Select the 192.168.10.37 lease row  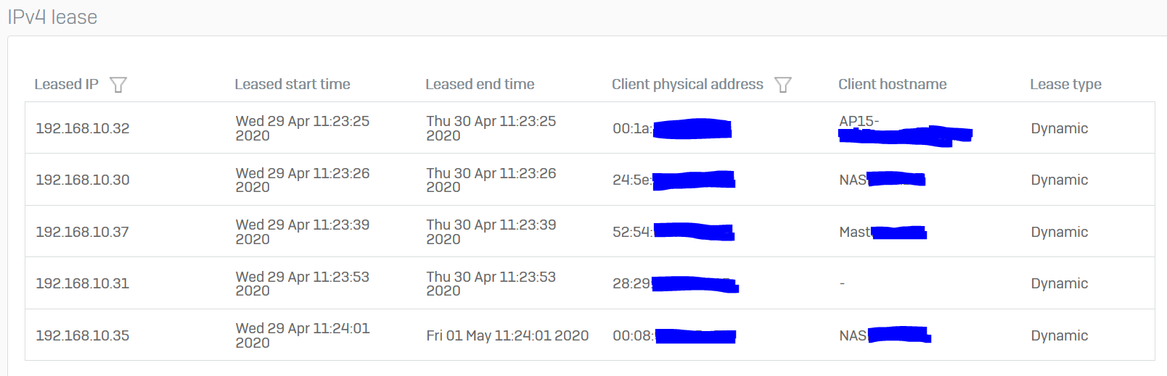[x=590, y=231]
